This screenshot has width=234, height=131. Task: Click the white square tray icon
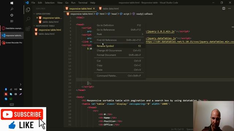(x=16, y=94)
